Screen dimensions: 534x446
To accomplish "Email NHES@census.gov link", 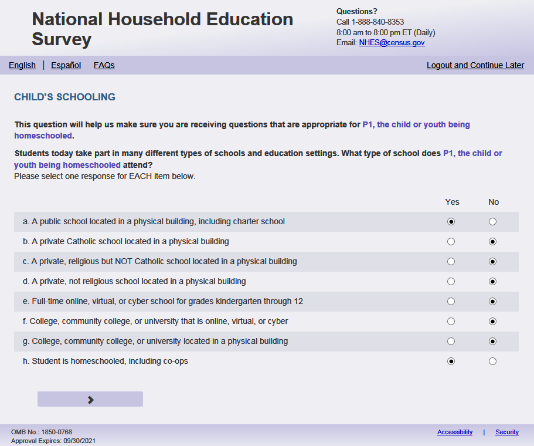I will click(392, 43).
